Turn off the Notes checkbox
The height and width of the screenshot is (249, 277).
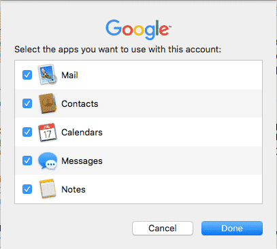(27, 189)
